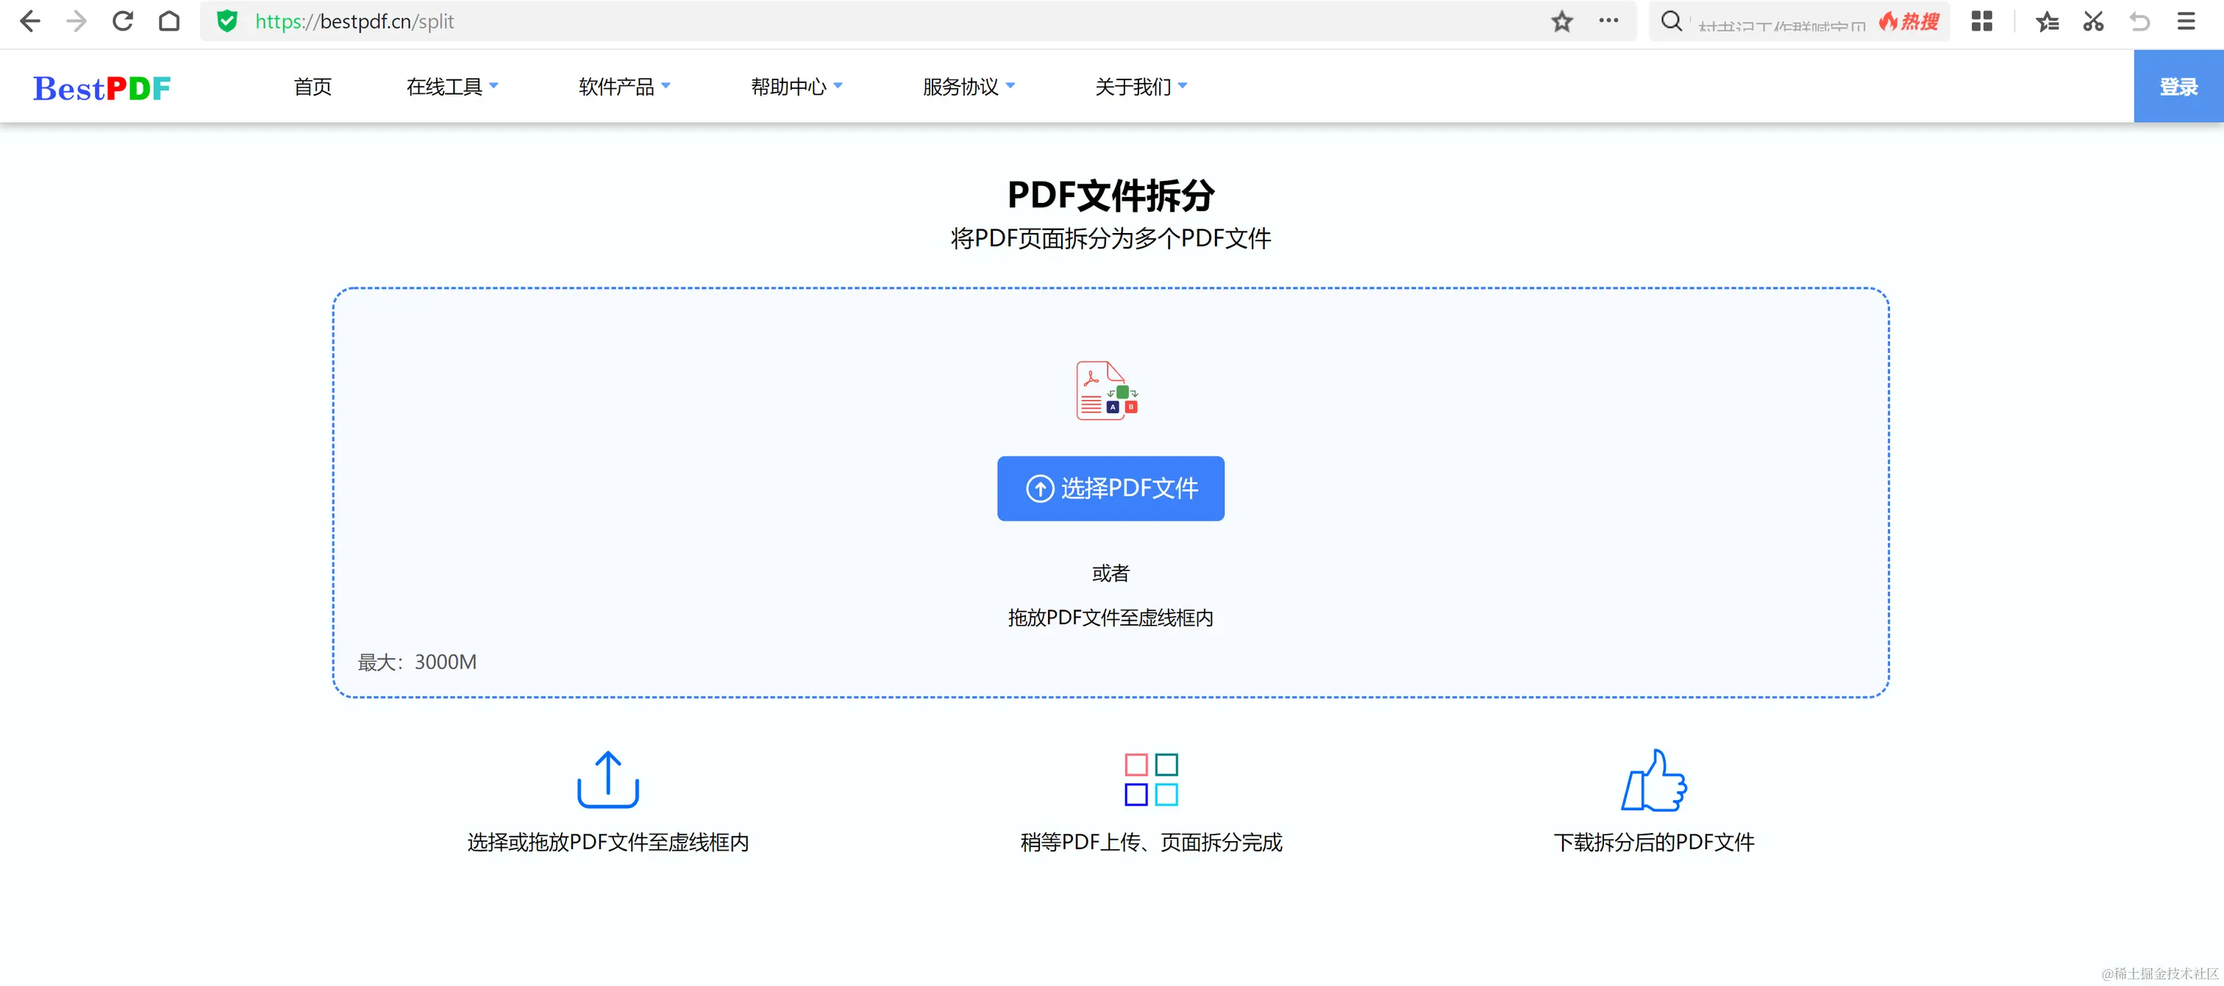Click the 选择PDF文件 upload button
2224x986 pixels.
pyautogui.click(x=1111, y=489)
